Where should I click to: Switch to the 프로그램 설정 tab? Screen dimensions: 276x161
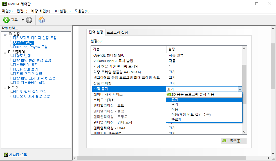click(x=117, y=32)
